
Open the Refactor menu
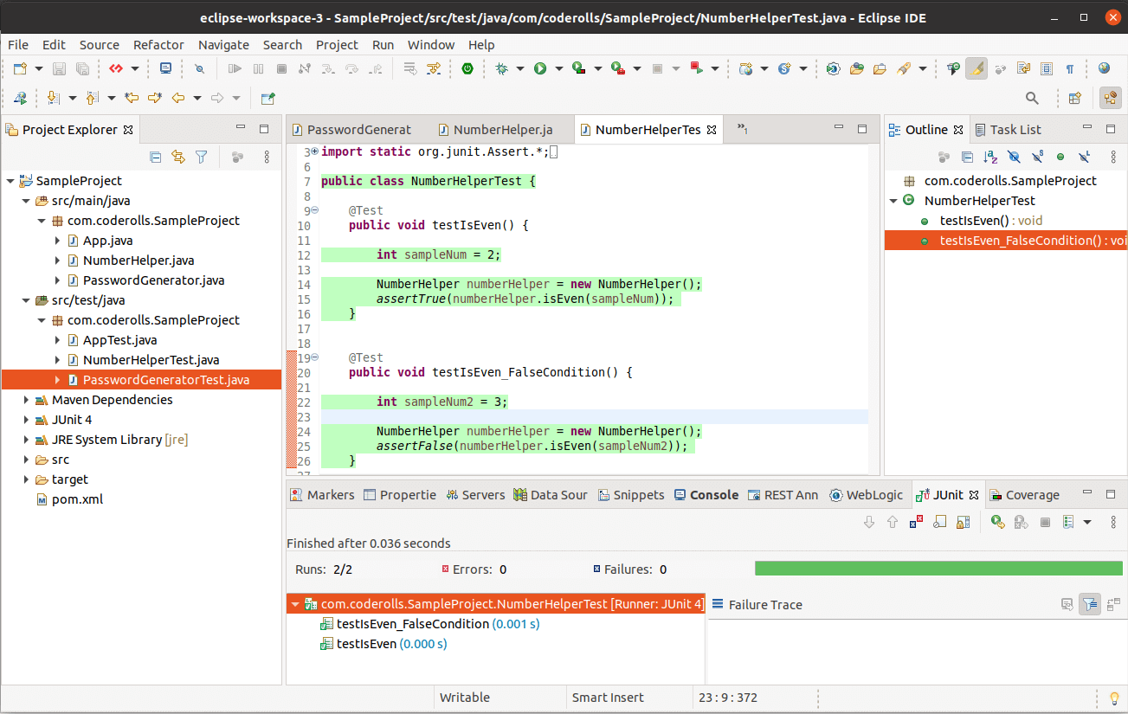(x=158, y=44)
